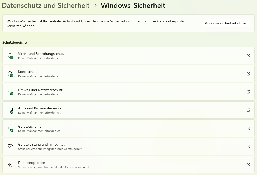Select the Geräteleistung und -integrität title text
257x175 pixels.
tap(41, 145)
